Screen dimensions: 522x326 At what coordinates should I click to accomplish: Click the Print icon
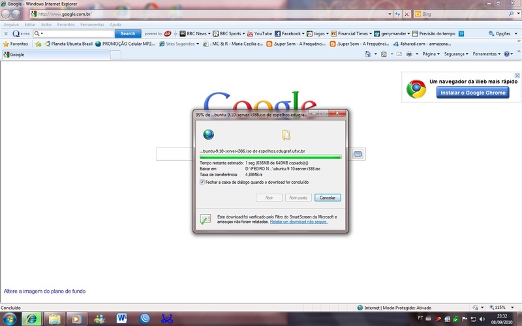(x=409, y=54)
